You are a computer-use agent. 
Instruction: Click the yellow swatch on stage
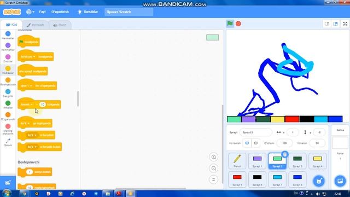(x=278, y=119)
